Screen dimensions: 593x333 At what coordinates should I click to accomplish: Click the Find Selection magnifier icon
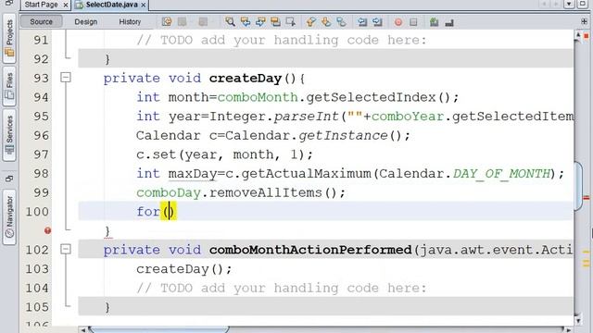tap(230, 22)
